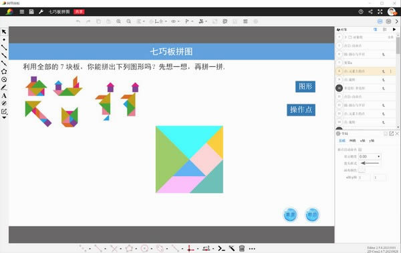The image size is (401, 253).
Task: Click the house tangram thumbnail
Action: point(36,86)
